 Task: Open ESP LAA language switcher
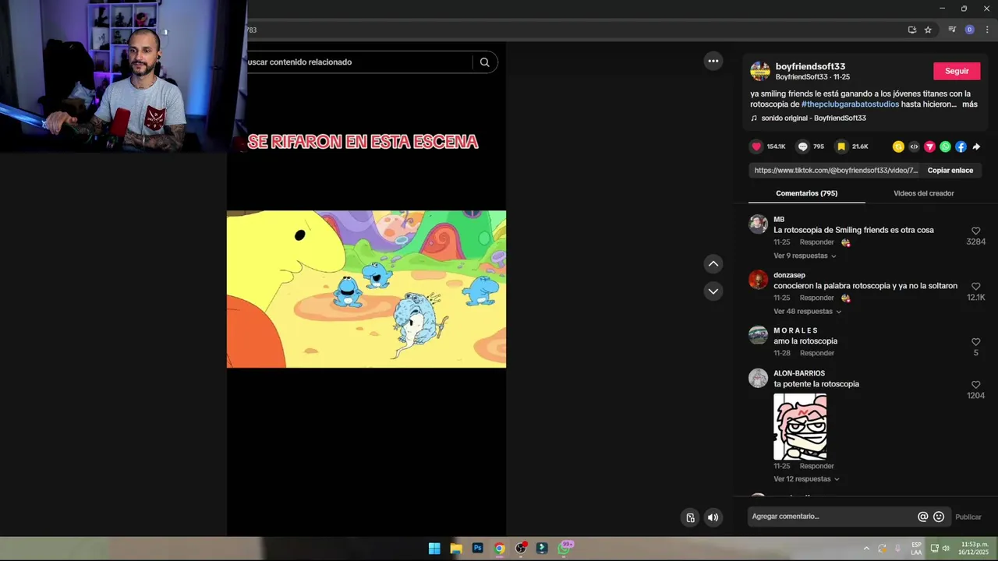click(916, 549)
